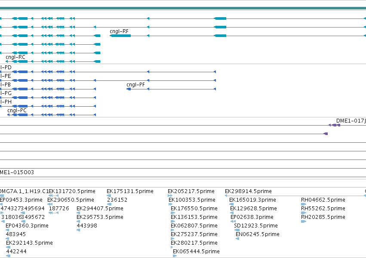Viewport: 366px width, 258px height.
Task: Click EST EP04360.3prime label
Action: pos(27,226)
